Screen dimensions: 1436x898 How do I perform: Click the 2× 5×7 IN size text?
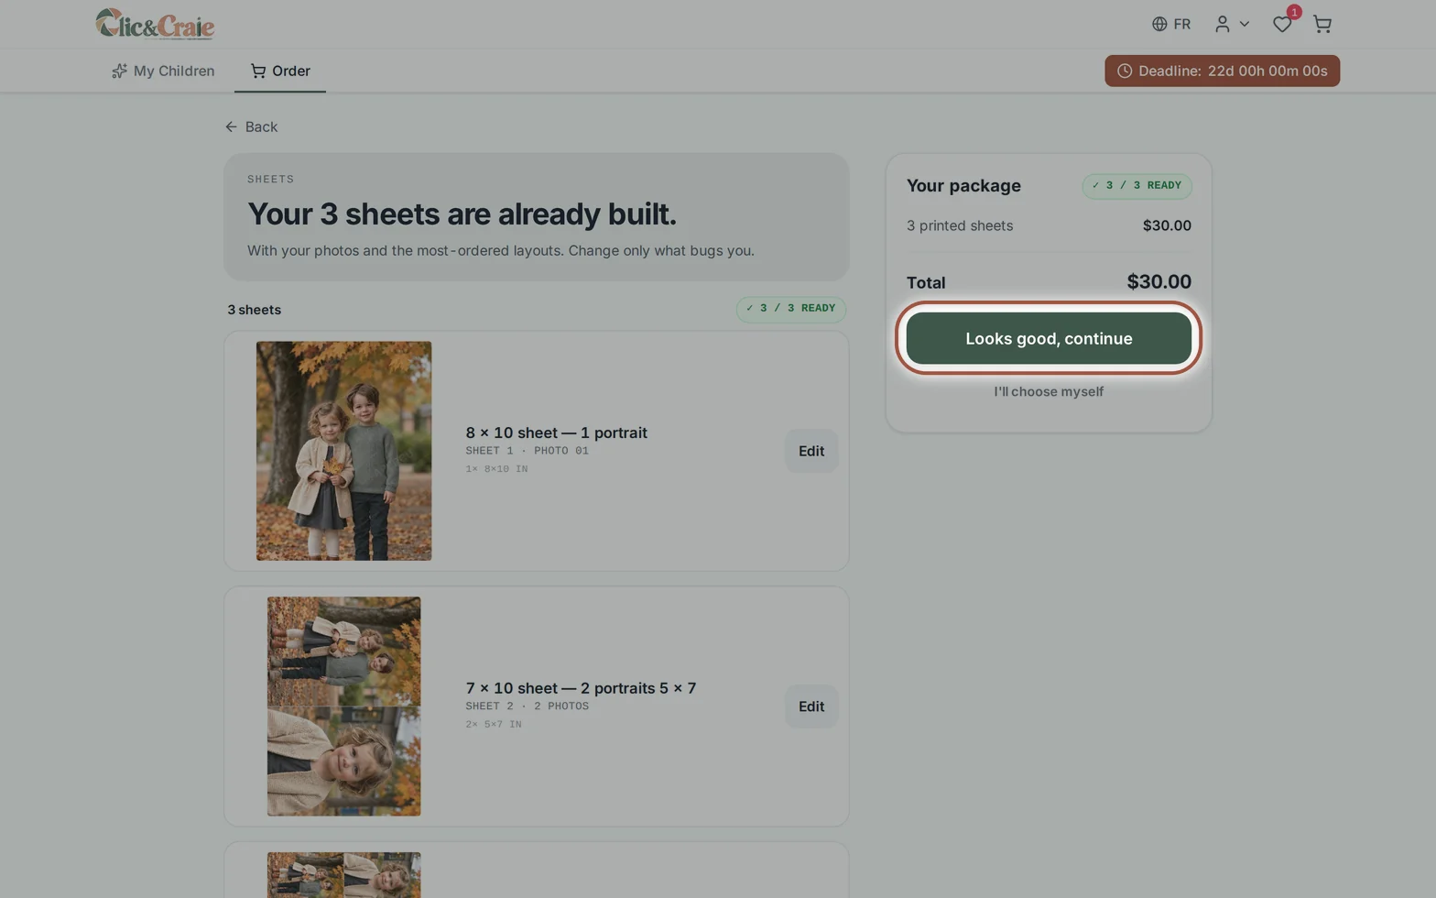493,725
